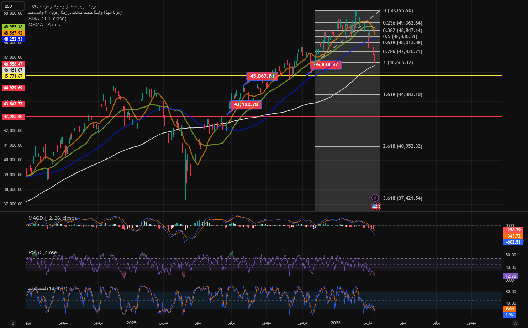
Task: Click the RSI (5, close) legend
Action: coord(43,252)
